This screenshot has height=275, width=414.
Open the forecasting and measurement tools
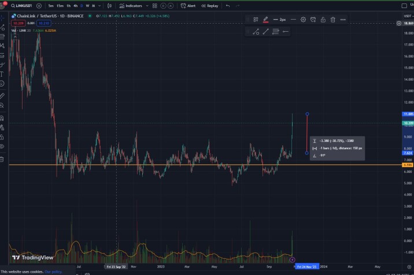(x=2, y=55)
